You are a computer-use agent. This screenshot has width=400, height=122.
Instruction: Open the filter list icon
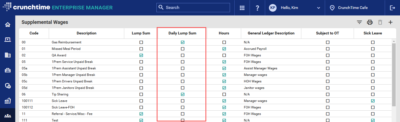tap(359, 22)
